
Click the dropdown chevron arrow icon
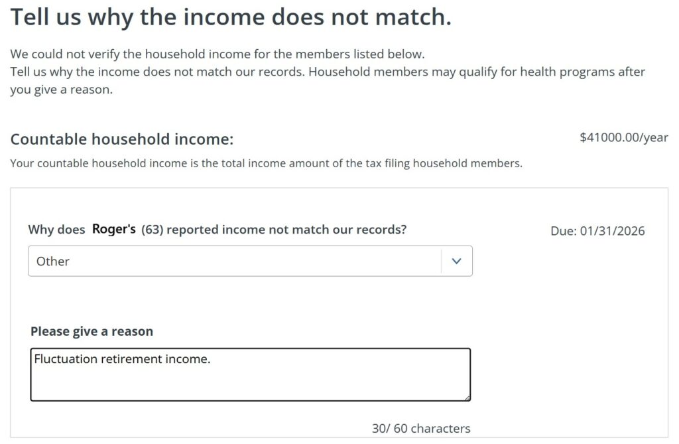456,261
